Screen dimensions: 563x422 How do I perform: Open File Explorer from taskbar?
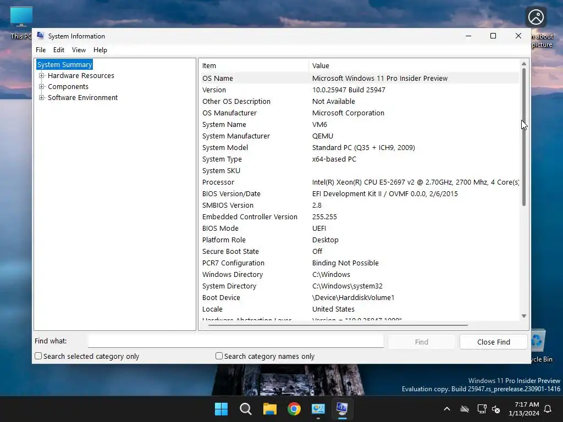tap(269, 409)
